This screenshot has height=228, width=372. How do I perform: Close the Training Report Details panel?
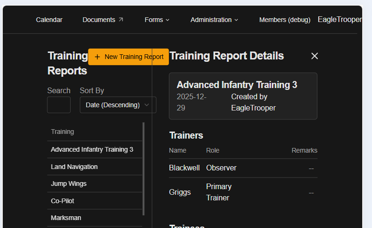(314, 56)
